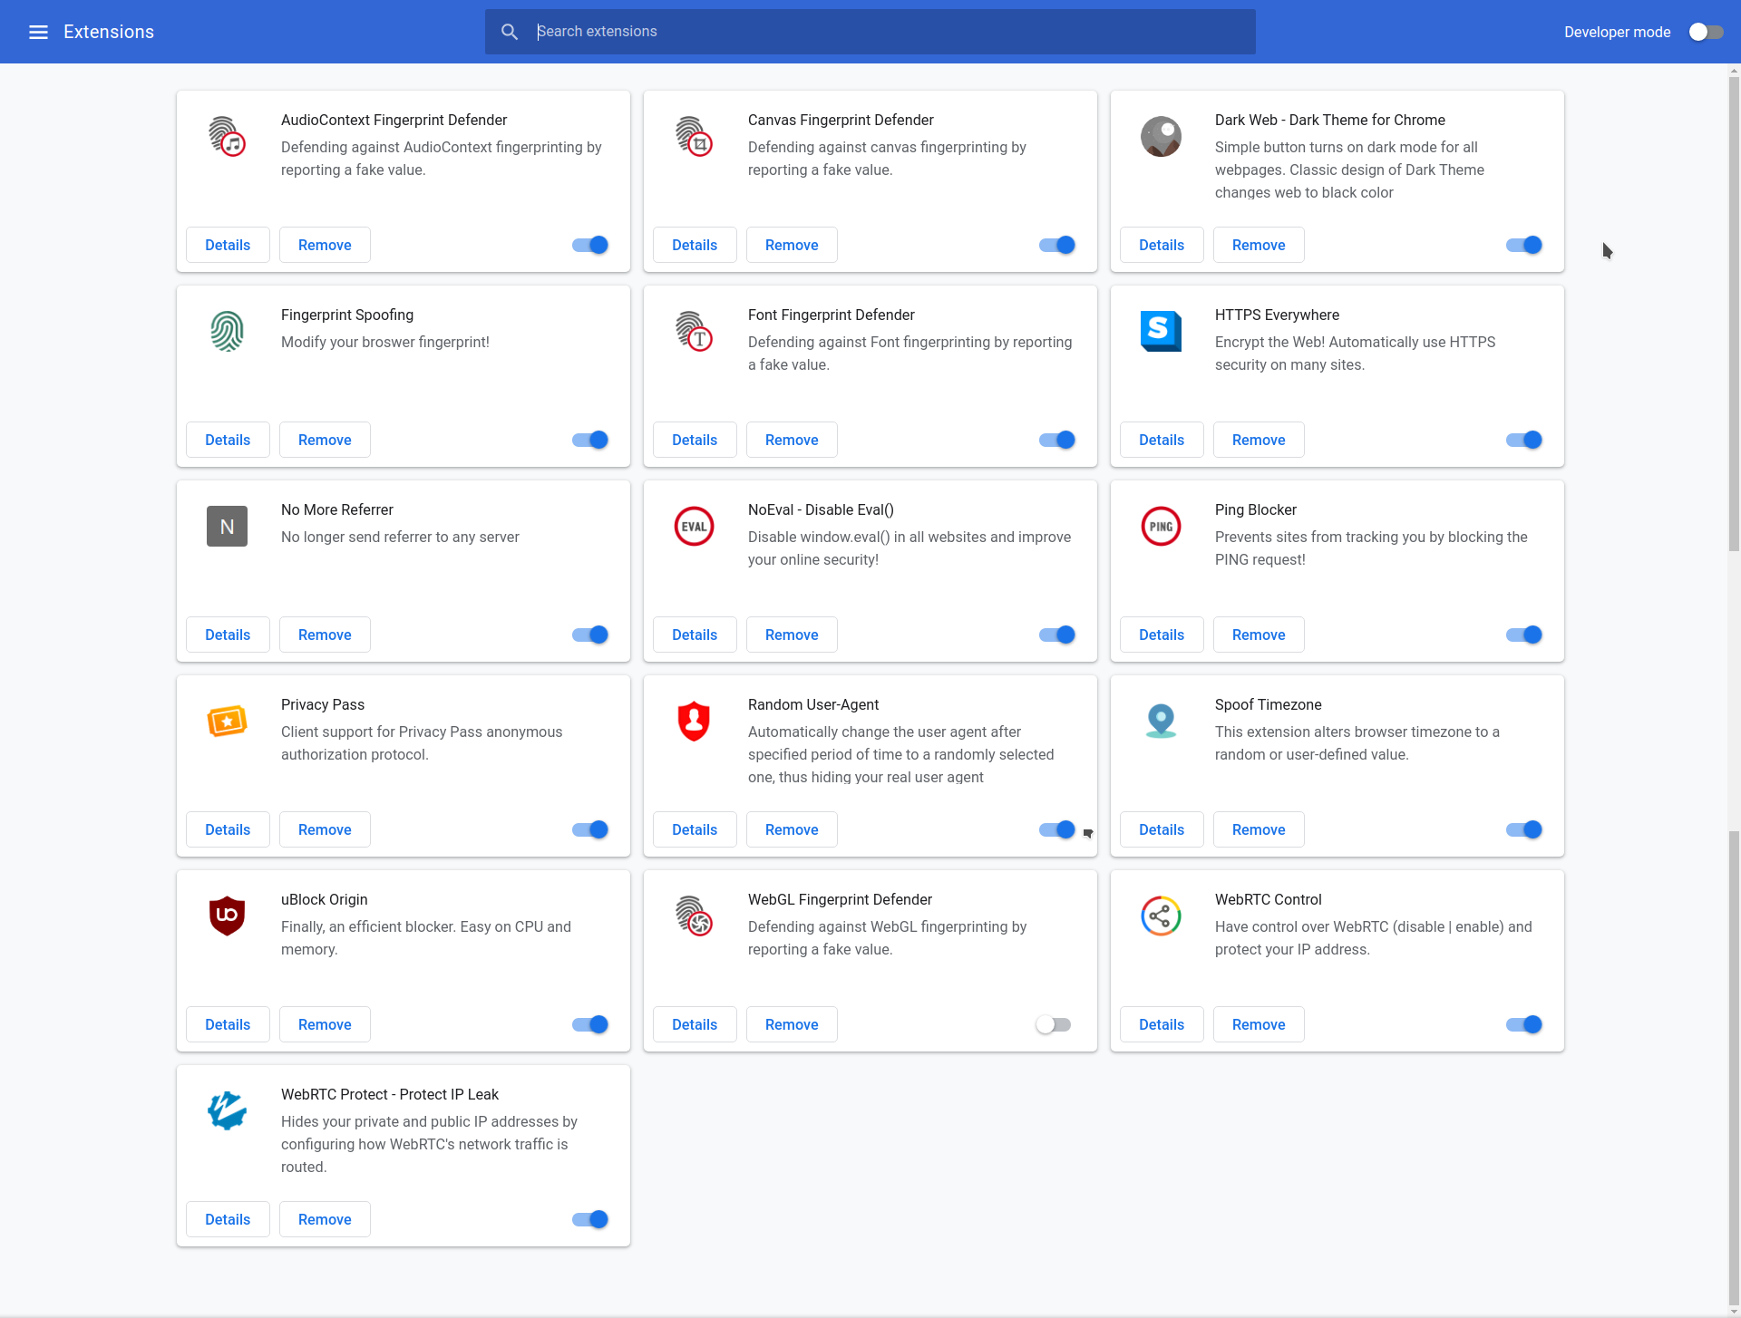The height and width of the screenshot is (1318, 1741).
Task: Disable the uBlock Origin extension
Action: (x=589, y=1023)
